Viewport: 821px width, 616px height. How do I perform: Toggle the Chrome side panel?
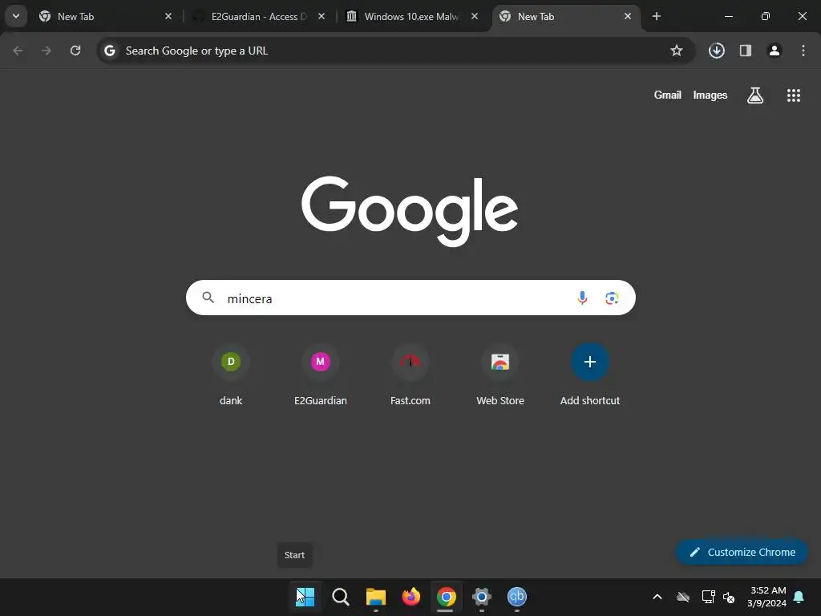coord(746,51)
